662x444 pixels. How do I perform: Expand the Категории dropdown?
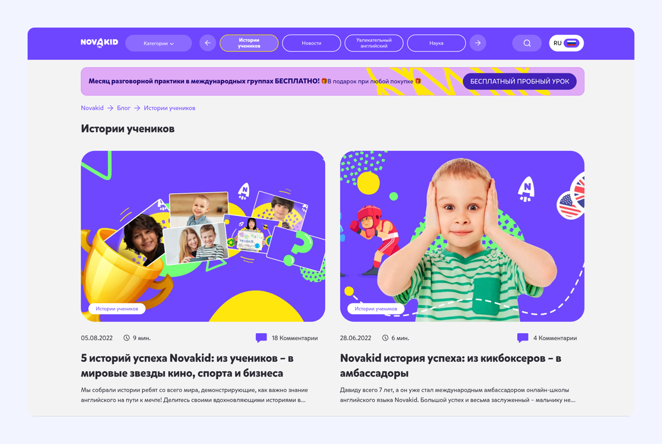[x=159, y=43]
